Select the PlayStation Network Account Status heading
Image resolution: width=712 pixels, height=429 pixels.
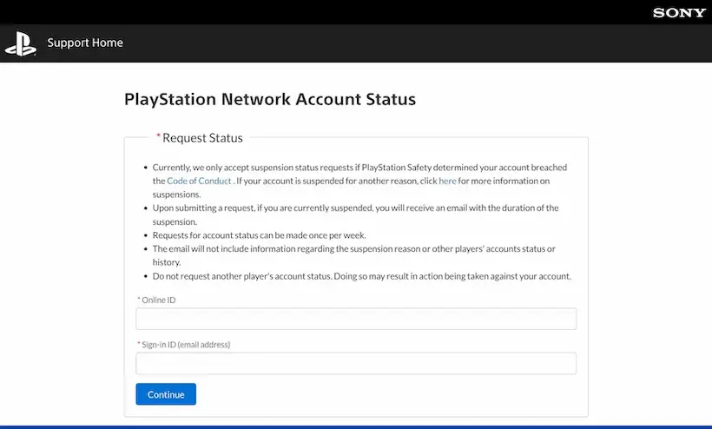coord(270,99)
